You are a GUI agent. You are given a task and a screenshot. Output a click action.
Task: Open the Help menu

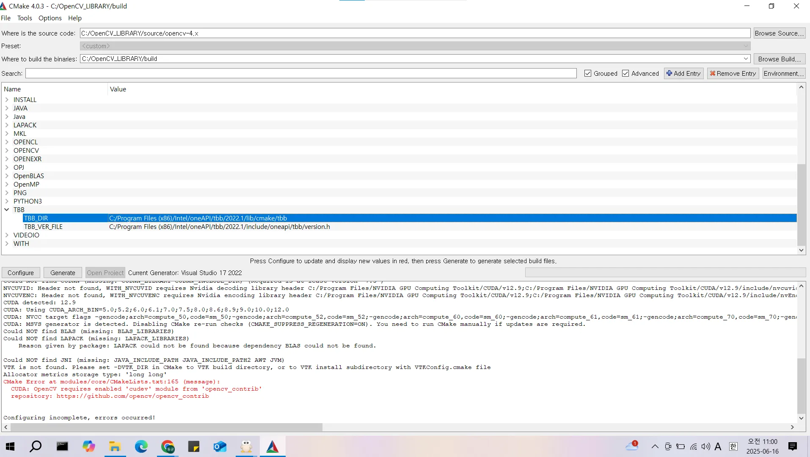pyautogui.click(x=75, y=18)
